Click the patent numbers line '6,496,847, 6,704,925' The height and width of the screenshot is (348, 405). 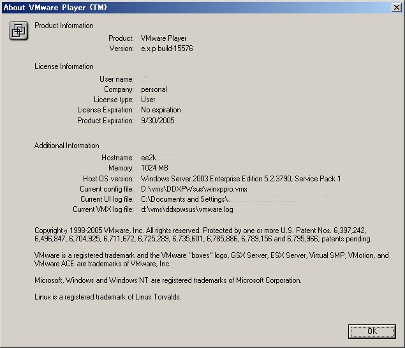pos(203,239)
